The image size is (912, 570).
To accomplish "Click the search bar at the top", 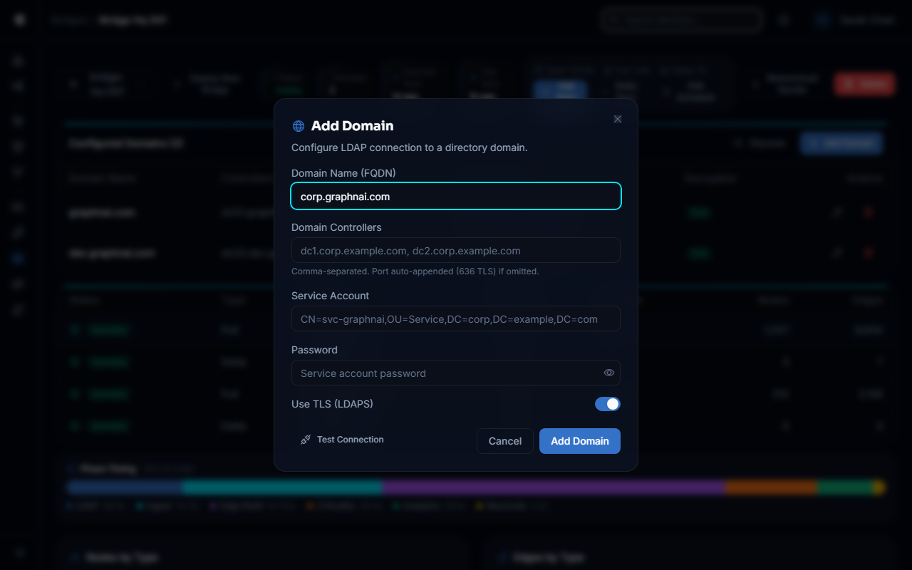I will [680, 19].
